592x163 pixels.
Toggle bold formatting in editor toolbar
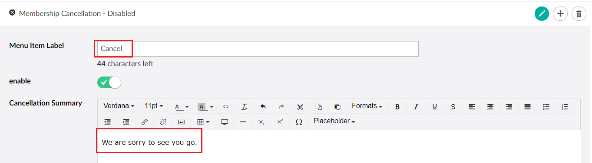tap(397, 107)
